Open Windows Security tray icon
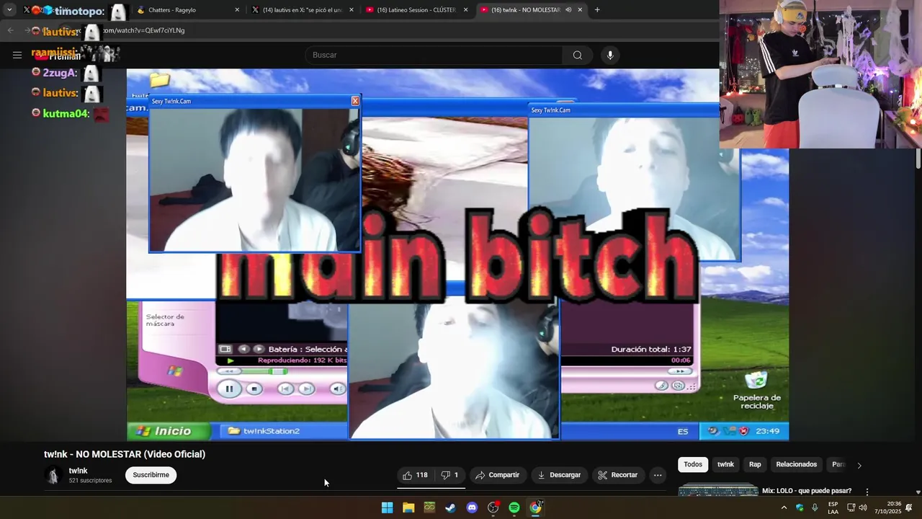The height and width of the screenshot is (519, 922). tap(800, 507)
